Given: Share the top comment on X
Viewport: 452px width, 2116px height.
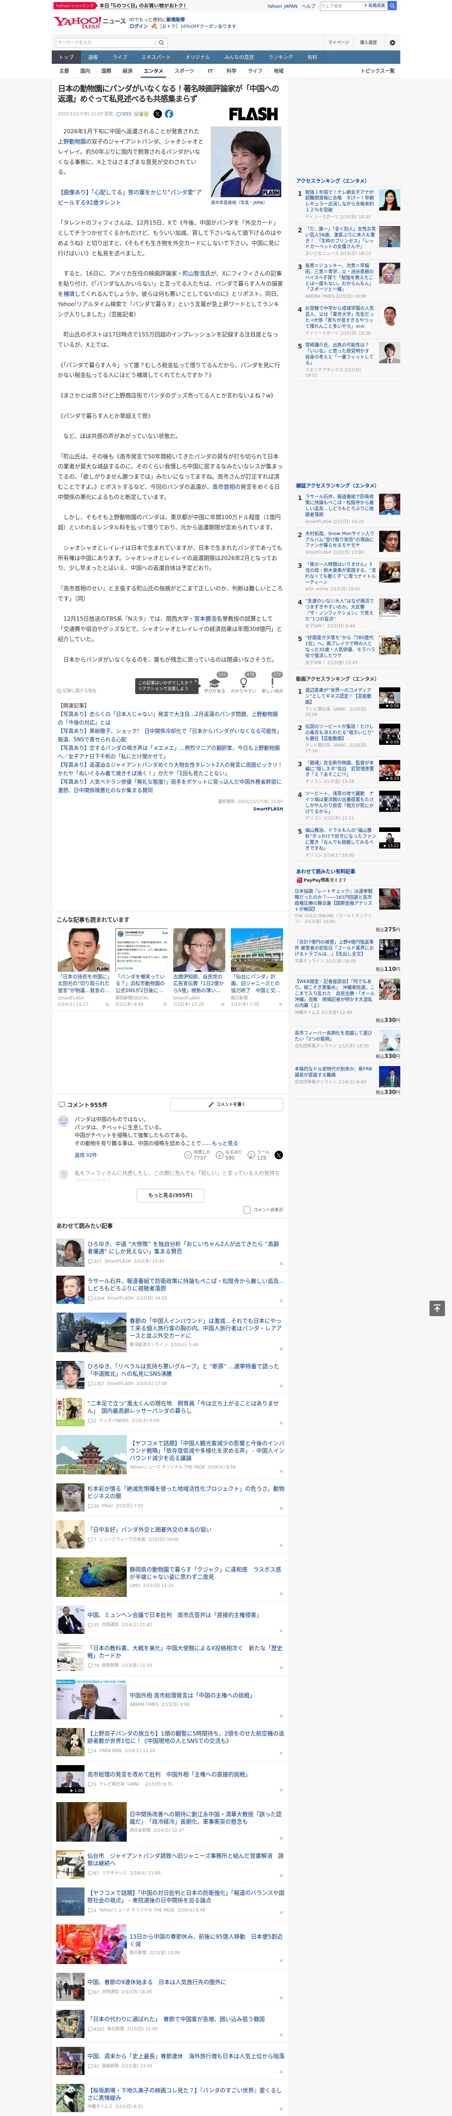Looking at the screenshot, I should 279,1155.
